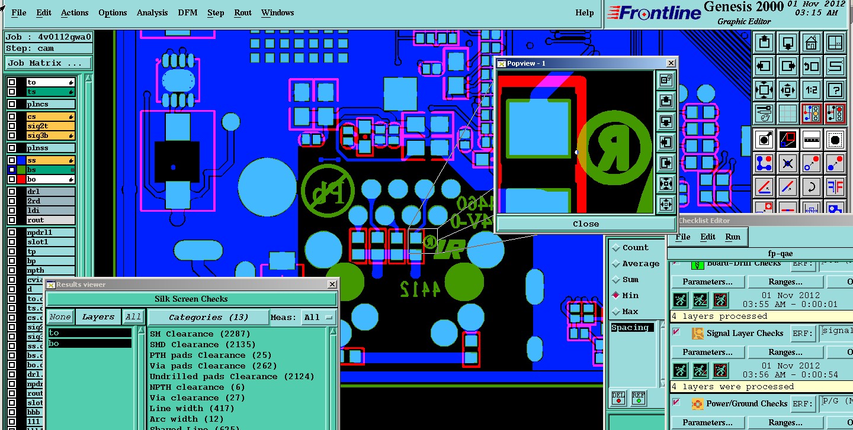The height and width of the screenshot is (430, 853).
Task: Open the Actions menu
Action: click(x=75, y=12)
